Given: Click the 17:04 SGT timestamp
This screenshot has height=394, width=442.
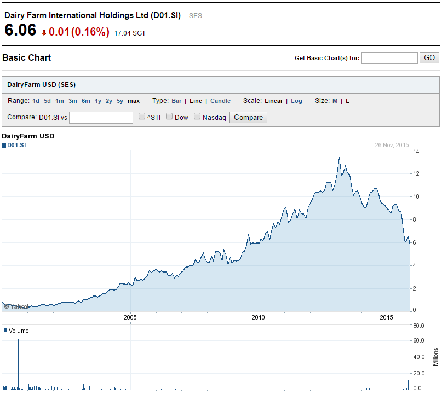Looking at the screenshot, I should [130, 33].
